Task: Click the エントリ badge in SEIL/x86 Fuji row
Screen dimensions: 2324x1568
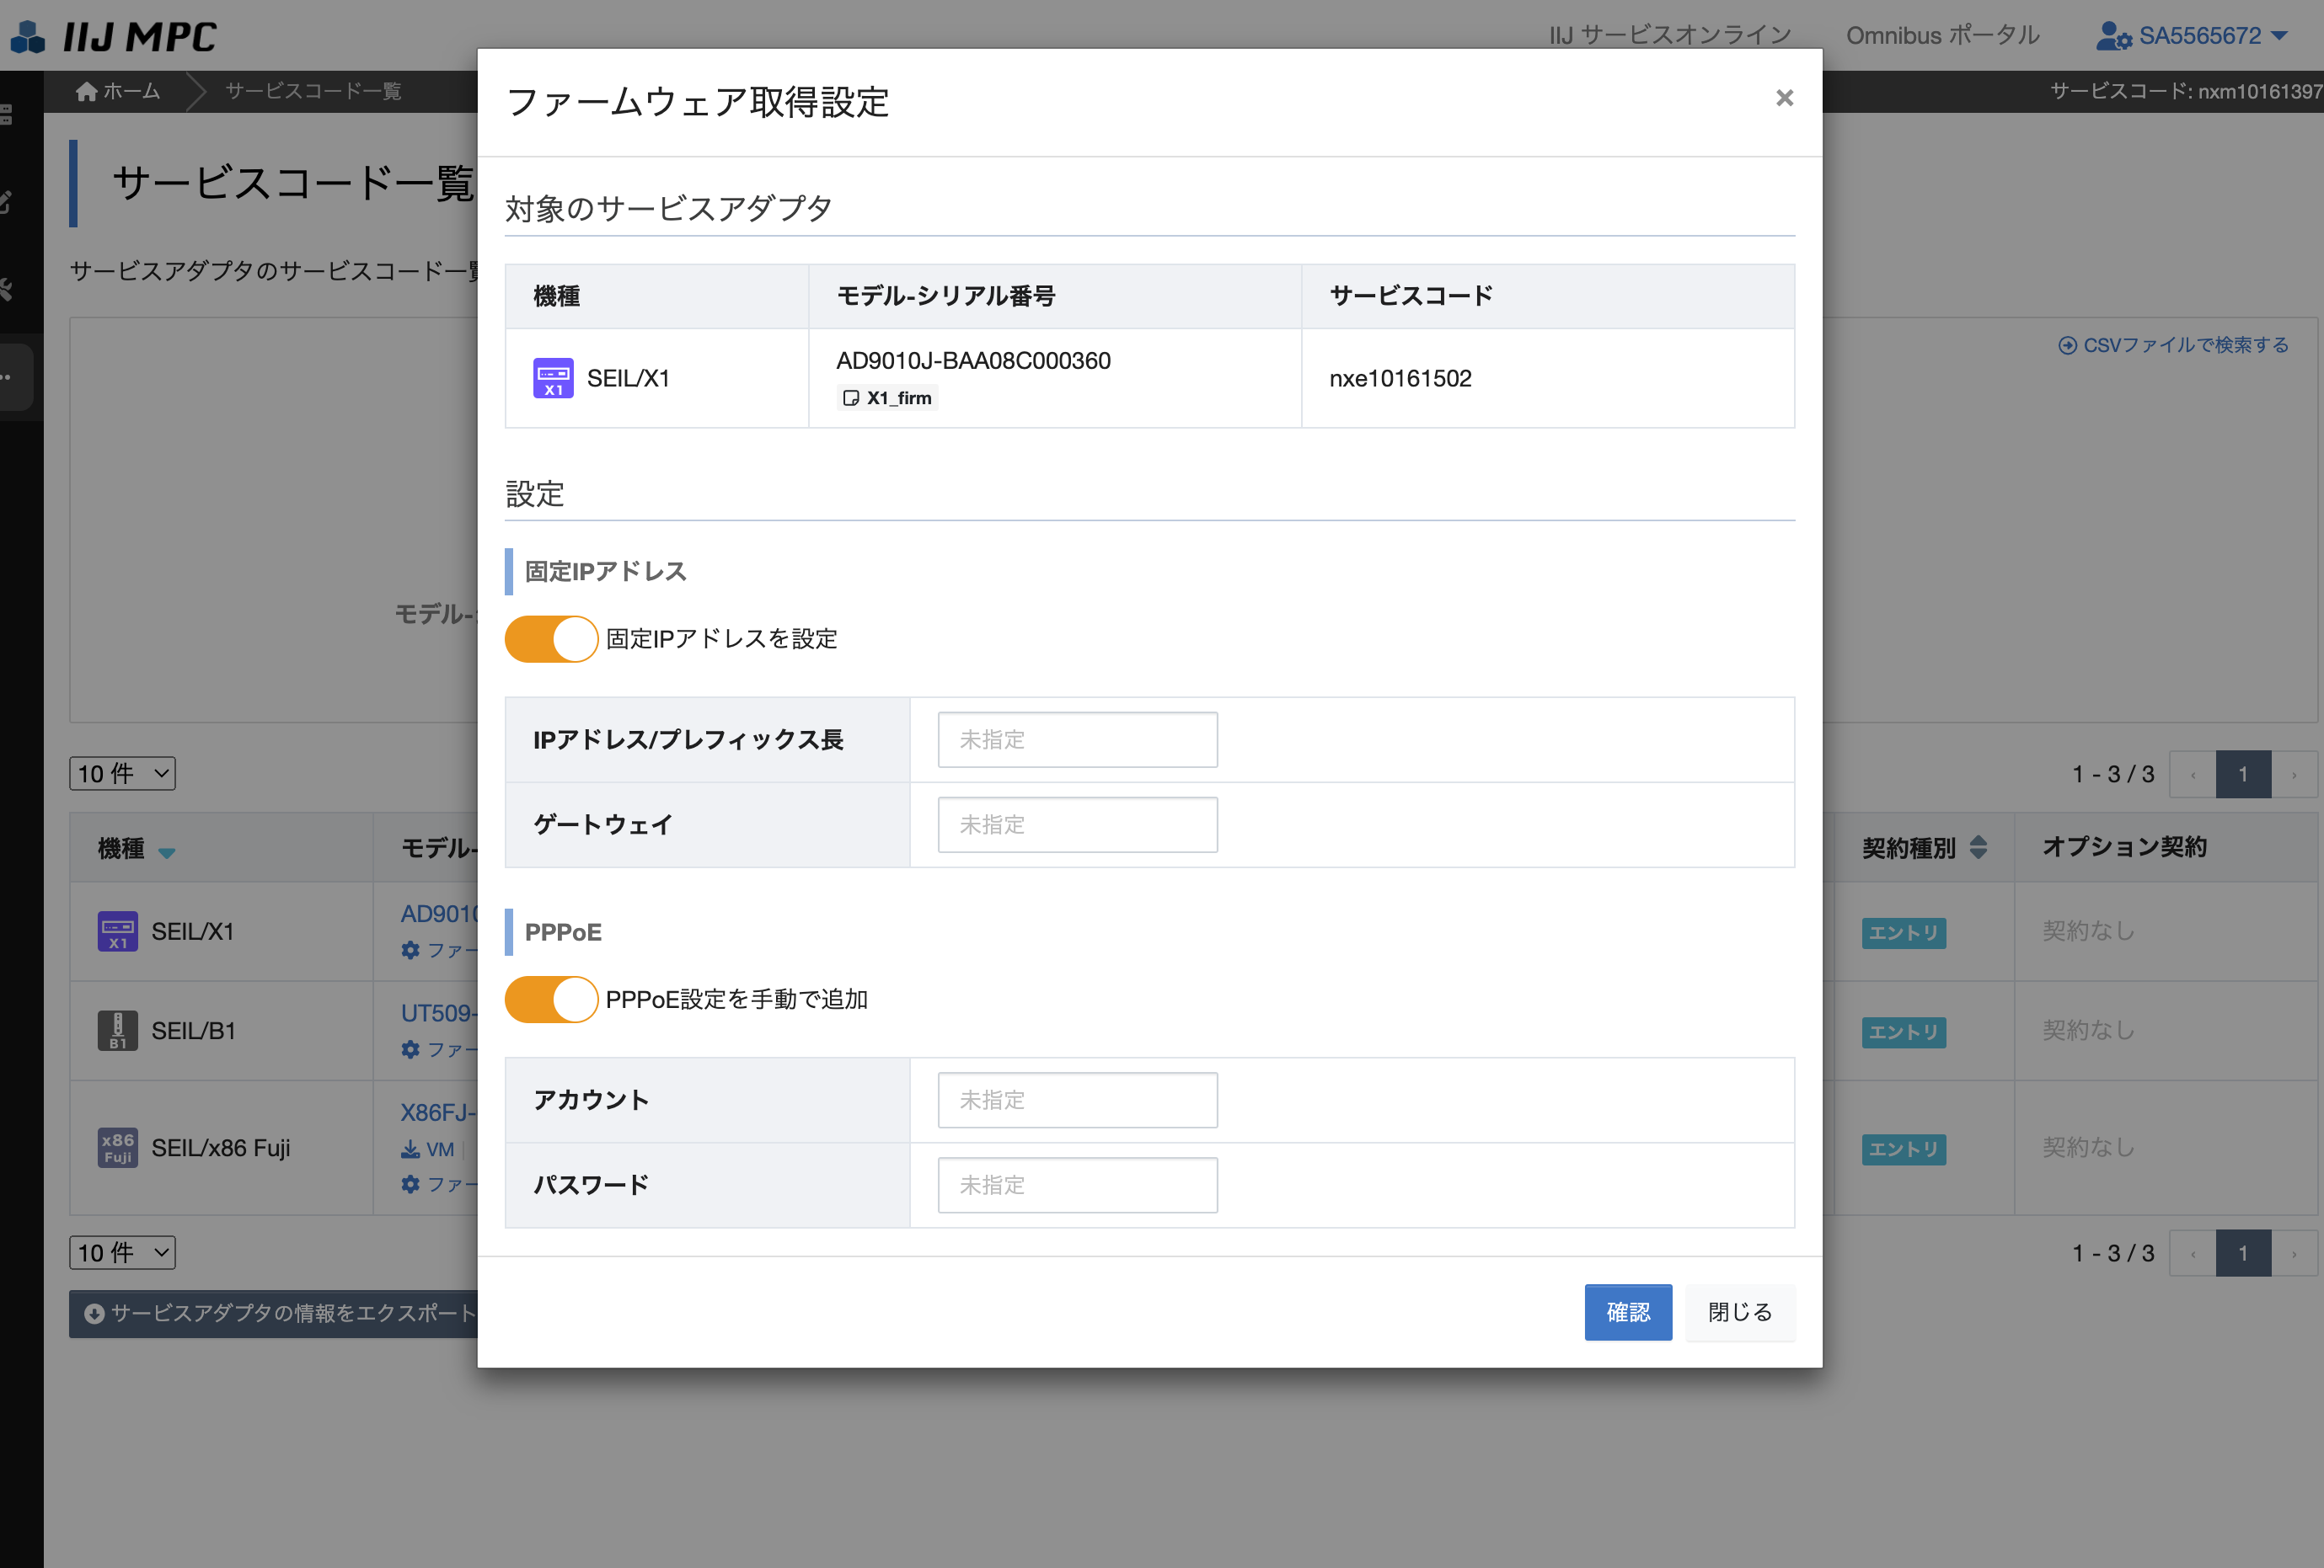Action: (1903, 1149)
